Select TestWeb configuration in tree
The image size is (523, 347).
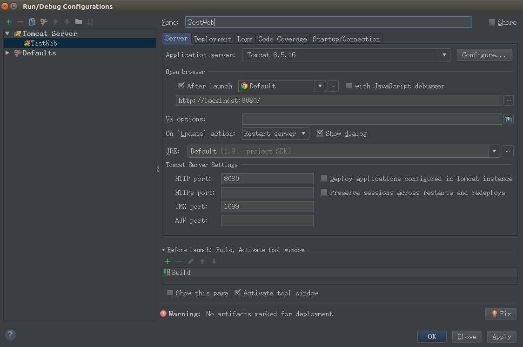coord(80,43)
